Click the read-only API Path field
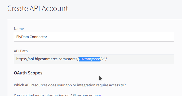Viewport: 182px width, 96px height. [x=94, y=59]
